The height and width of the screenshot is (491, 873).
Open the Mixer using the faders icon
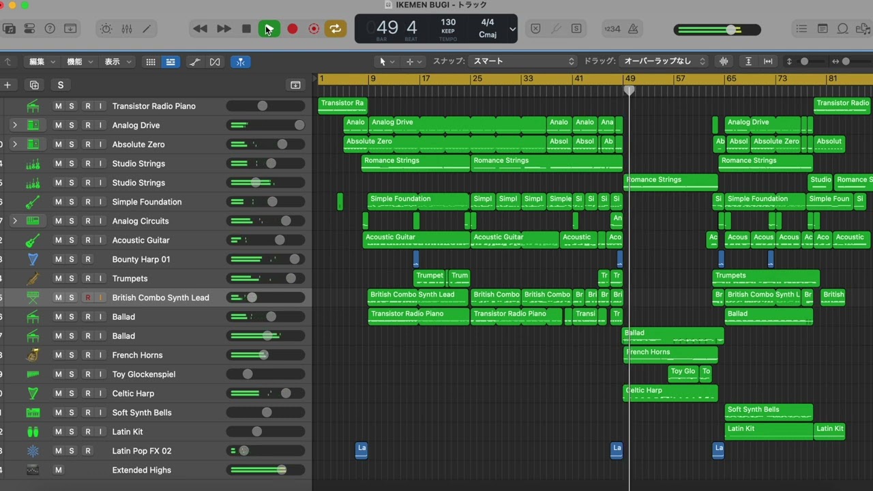pyautogui.click(x=127, y=29)
